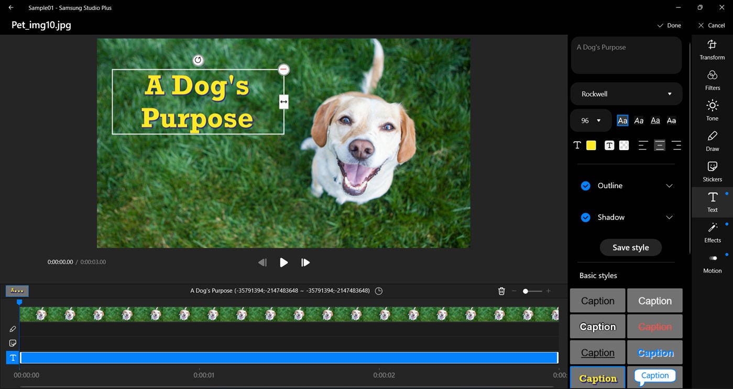Select the yellow text chip above the timeline

(17, 291)
